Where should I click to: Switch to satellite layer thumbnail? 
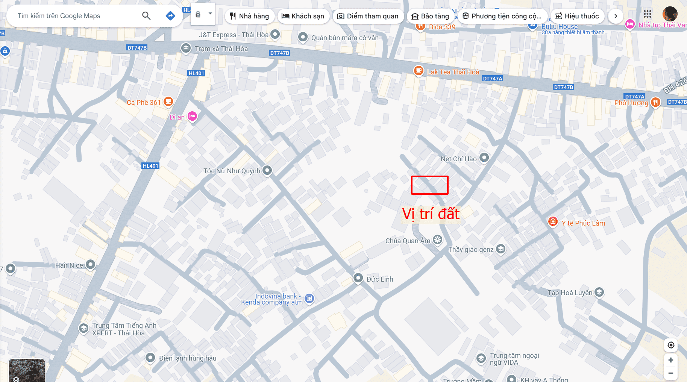27,370
